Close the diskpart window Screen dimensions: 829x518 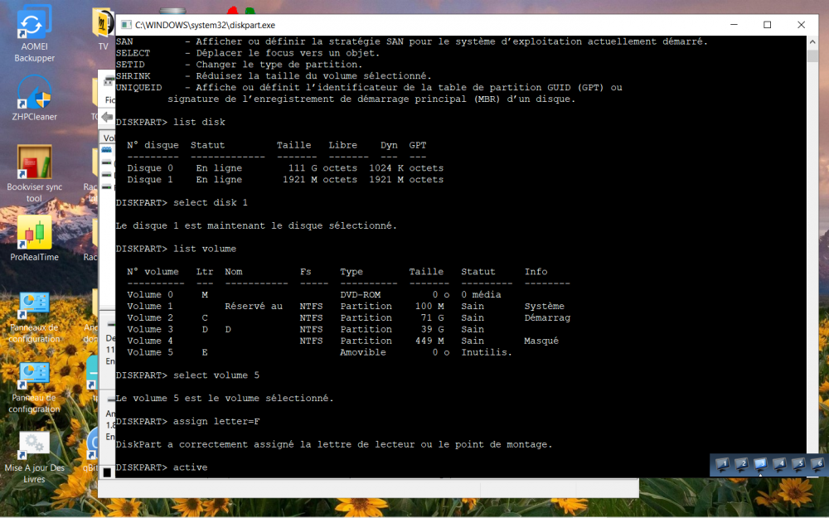(x=801, y=25)
